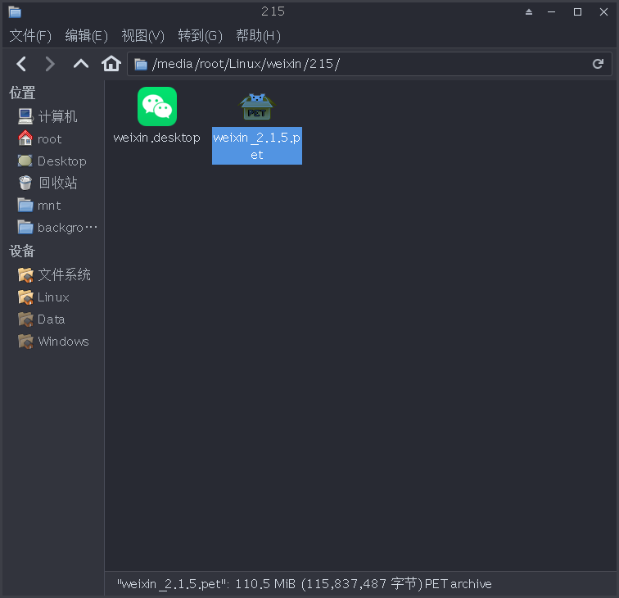
Task: Mount the Data device in sidebar
Action: coord(42,319)
